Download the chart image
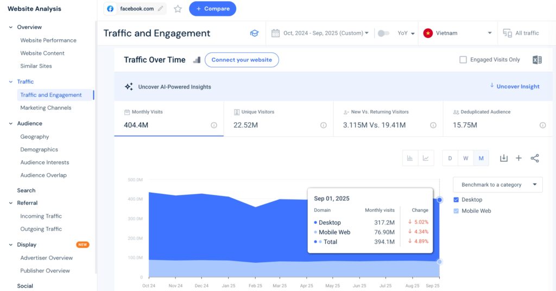556x291 pixels. (503, 158)
